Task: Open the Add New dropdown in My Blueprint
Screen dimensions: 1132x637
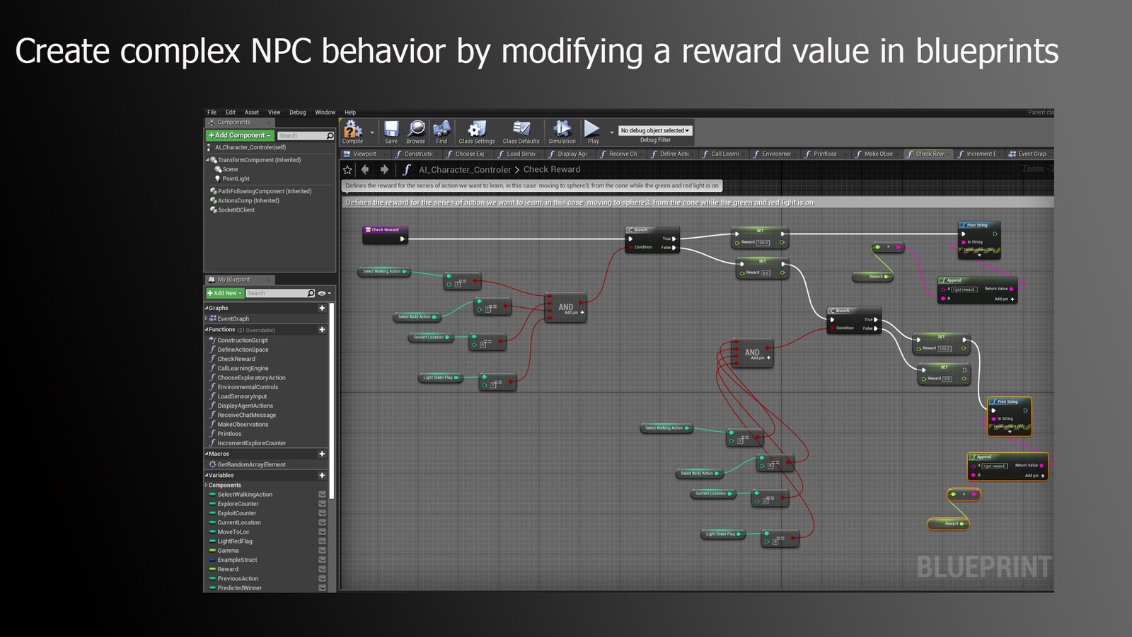Action: tap(224, 292)
